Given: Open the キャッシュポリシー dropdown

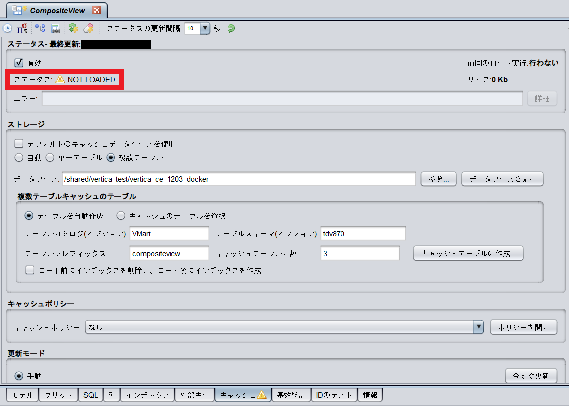Looking at the screenshot, I should coord(284,327).
